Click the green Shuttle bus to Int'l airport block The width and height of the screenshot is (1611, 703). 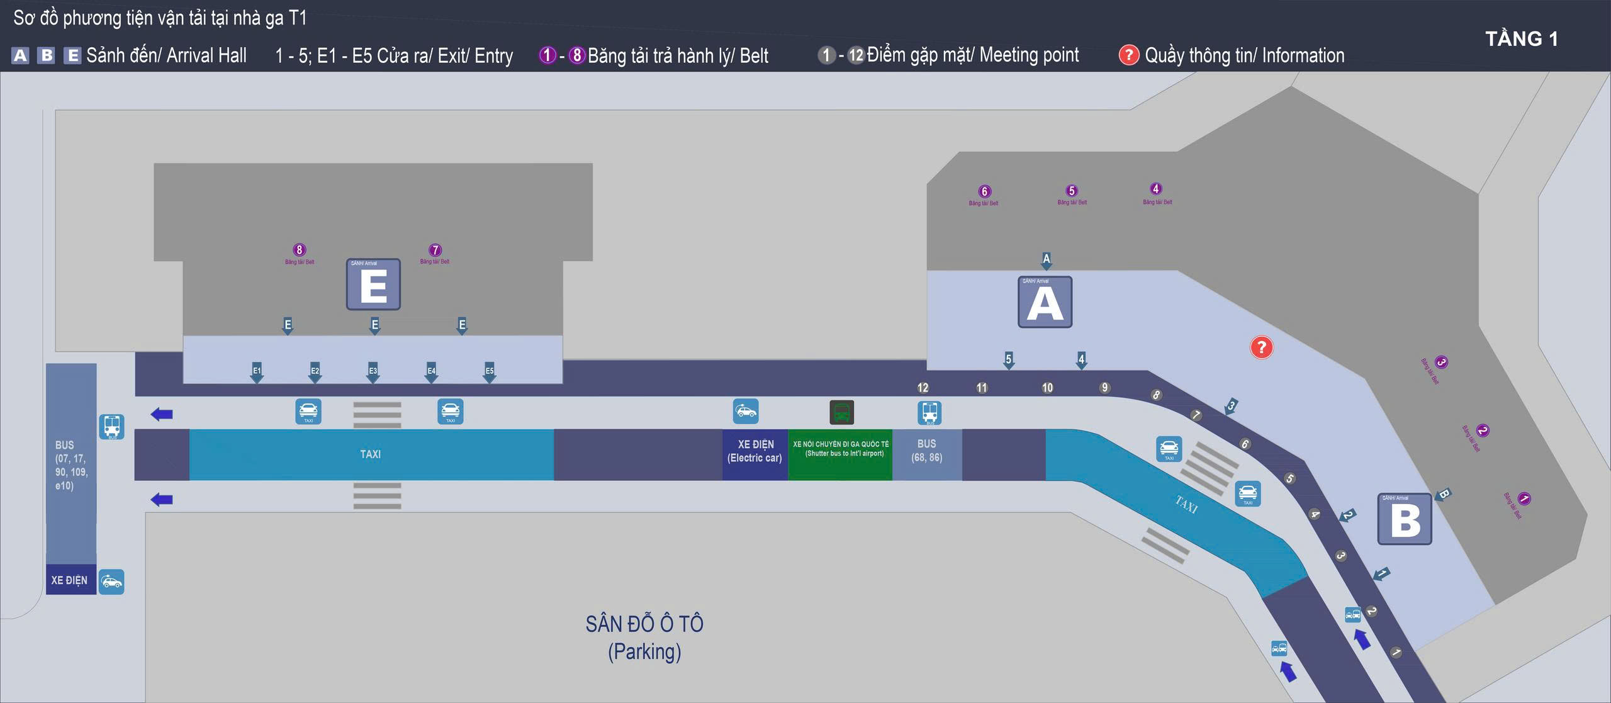pos(840,455)
